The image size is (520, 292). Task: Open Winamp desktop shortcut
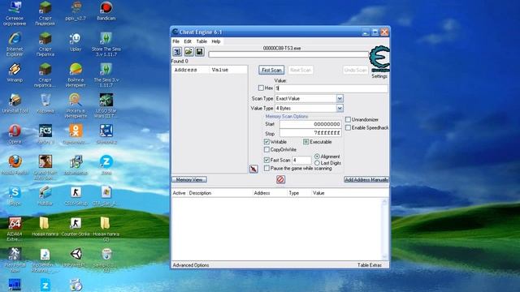[15, 73]
